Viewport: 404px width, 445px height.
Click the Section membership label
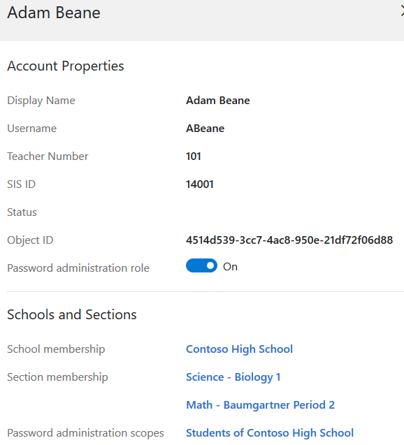pos(57,377)
